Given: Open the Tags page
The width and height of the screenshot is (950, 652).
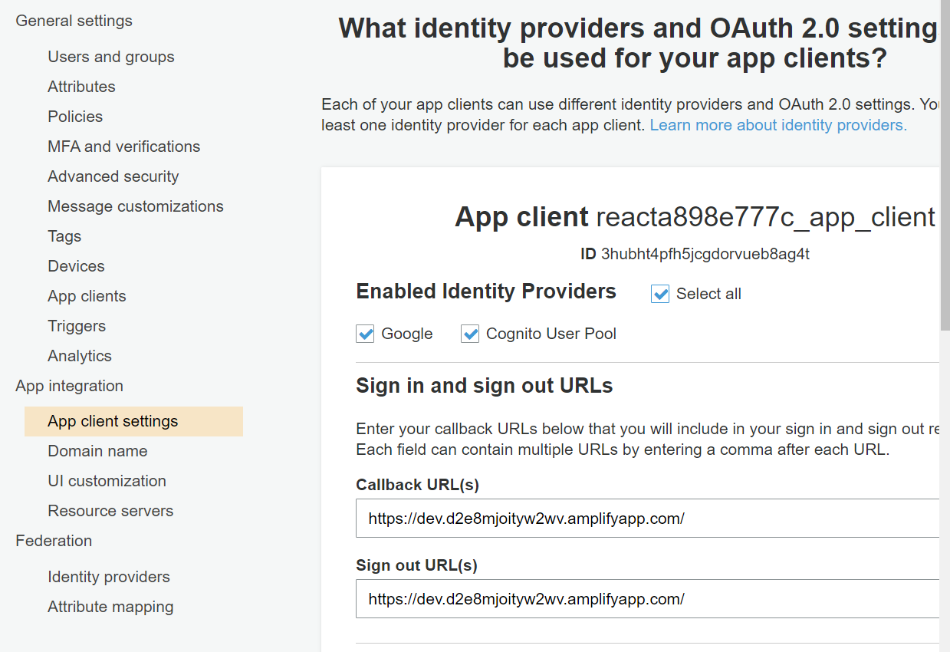Looking at the screenshot, I should coord(64,236).
